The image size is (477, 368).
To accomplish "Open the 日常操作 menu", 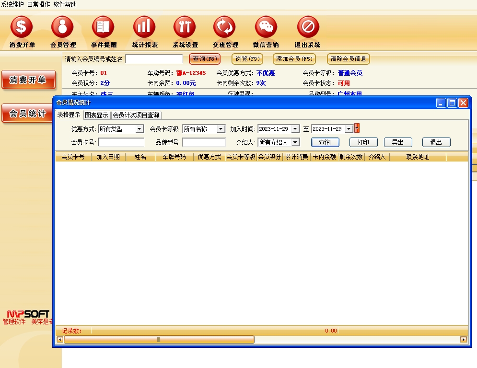I will (x=38, y=4).
